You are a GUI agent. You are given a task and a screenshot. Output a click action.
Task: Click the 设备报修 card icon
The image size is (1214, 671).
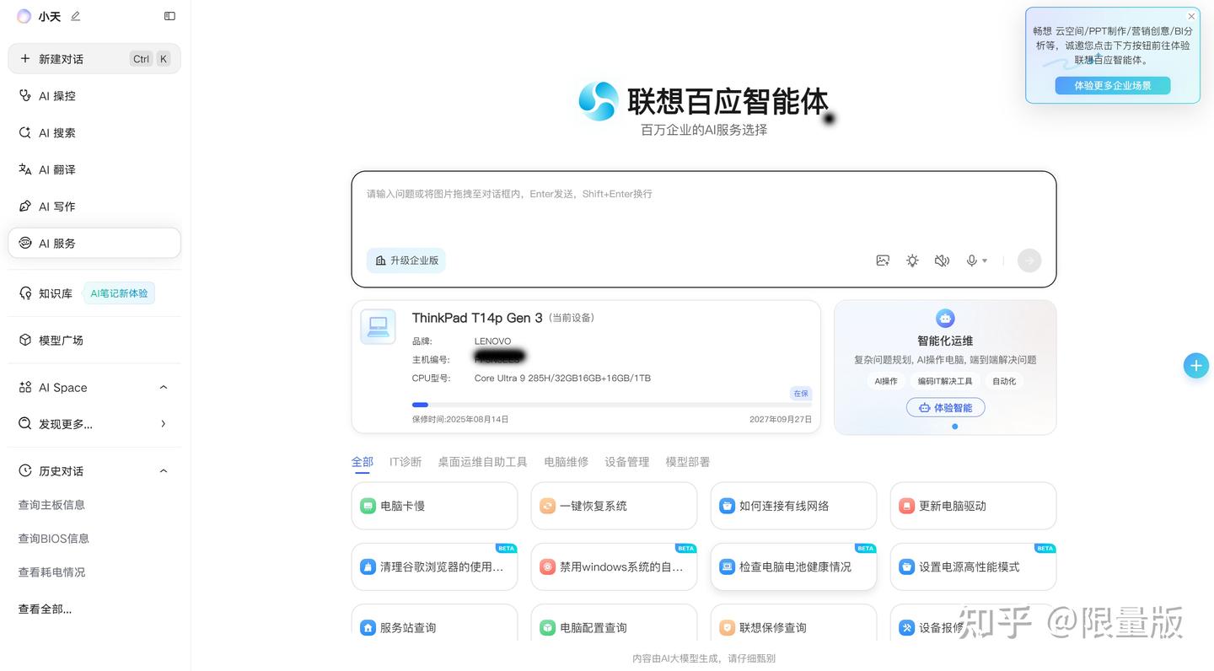906,628
